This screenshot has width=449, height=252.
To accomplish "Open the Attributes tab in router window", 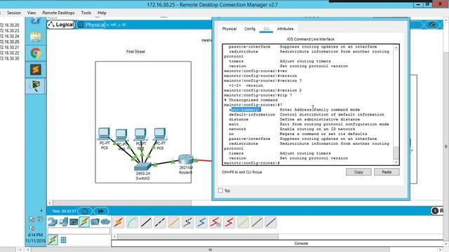I will point(286,29).
